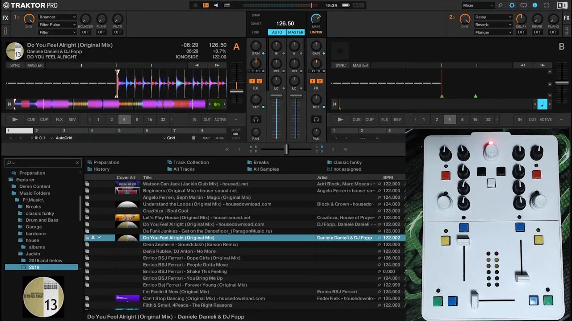Turn on the Bouncer effect OFF button
The height and width of the screenshot is (321, 572).
pyautogui.click(x=86, y=32)
